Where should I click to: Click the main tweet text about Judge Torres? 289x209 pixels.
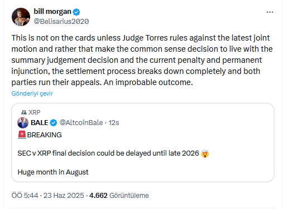[x=142, y=60]
